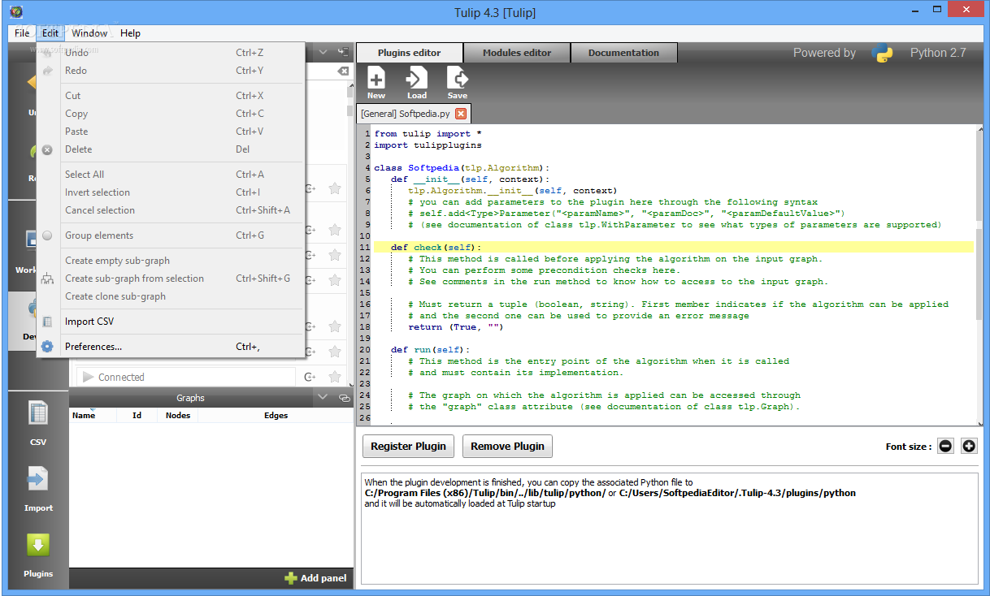Sort graphs by Nodes column header

(x=177, y=415)
